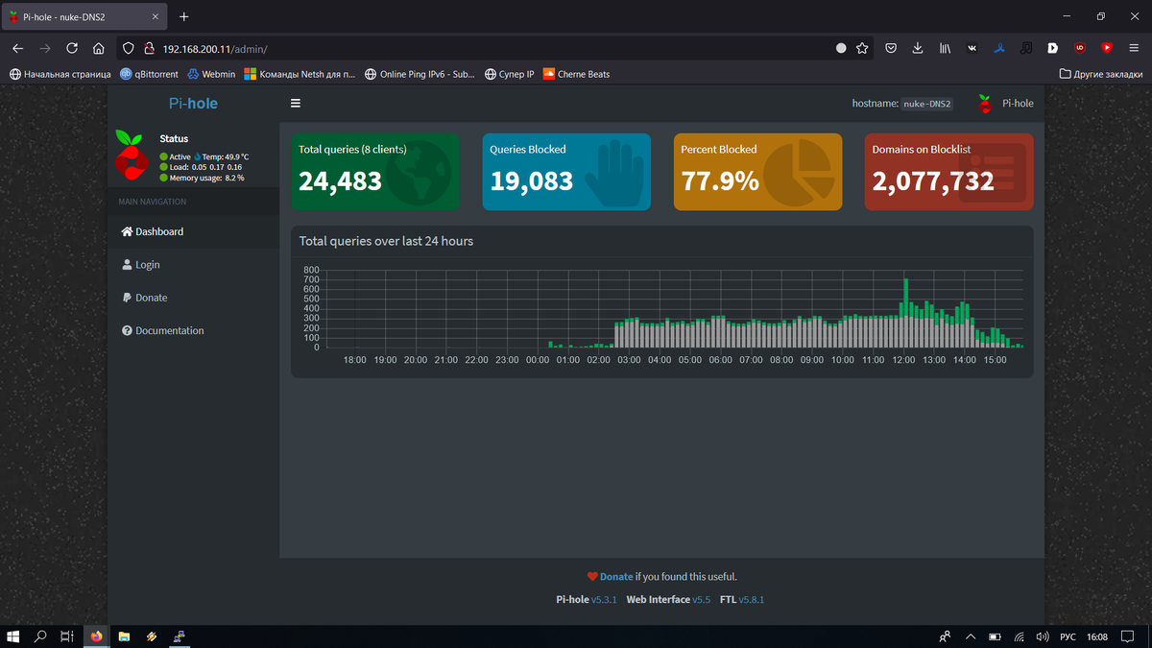The height and width of the screenshot is (648, 1152).
Task: Open the Webmin bookmark
Action: [x=211, y=74]
